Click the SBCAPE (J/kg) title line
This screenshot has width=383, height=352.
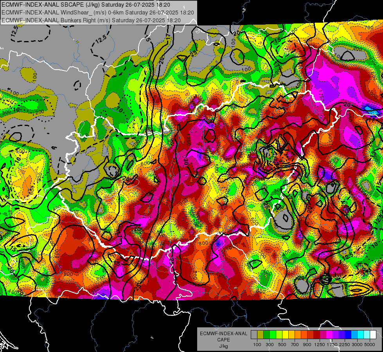86,5
